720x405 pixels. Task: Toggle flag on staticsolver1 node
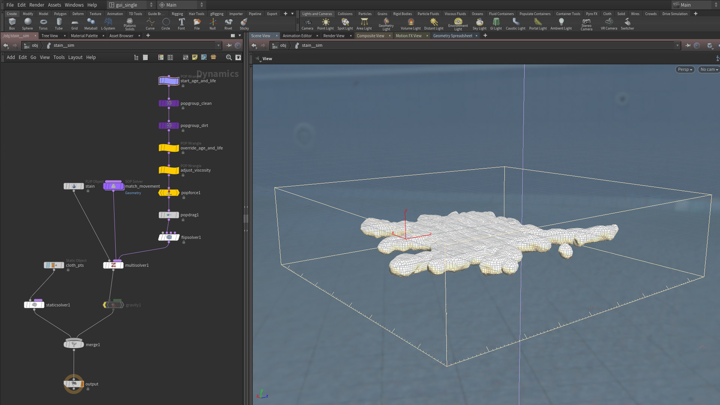42,305
